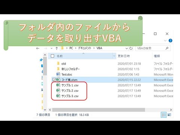Switch to details view icon in status bar
Viewport: 180px width, 135px height.
click(x=163, y=115)
